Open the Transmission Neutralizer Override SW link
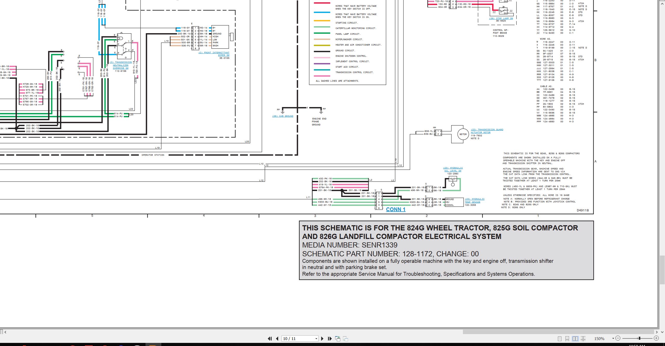The height and width of the screenshot is (346, 665). (x=121, y=65)
